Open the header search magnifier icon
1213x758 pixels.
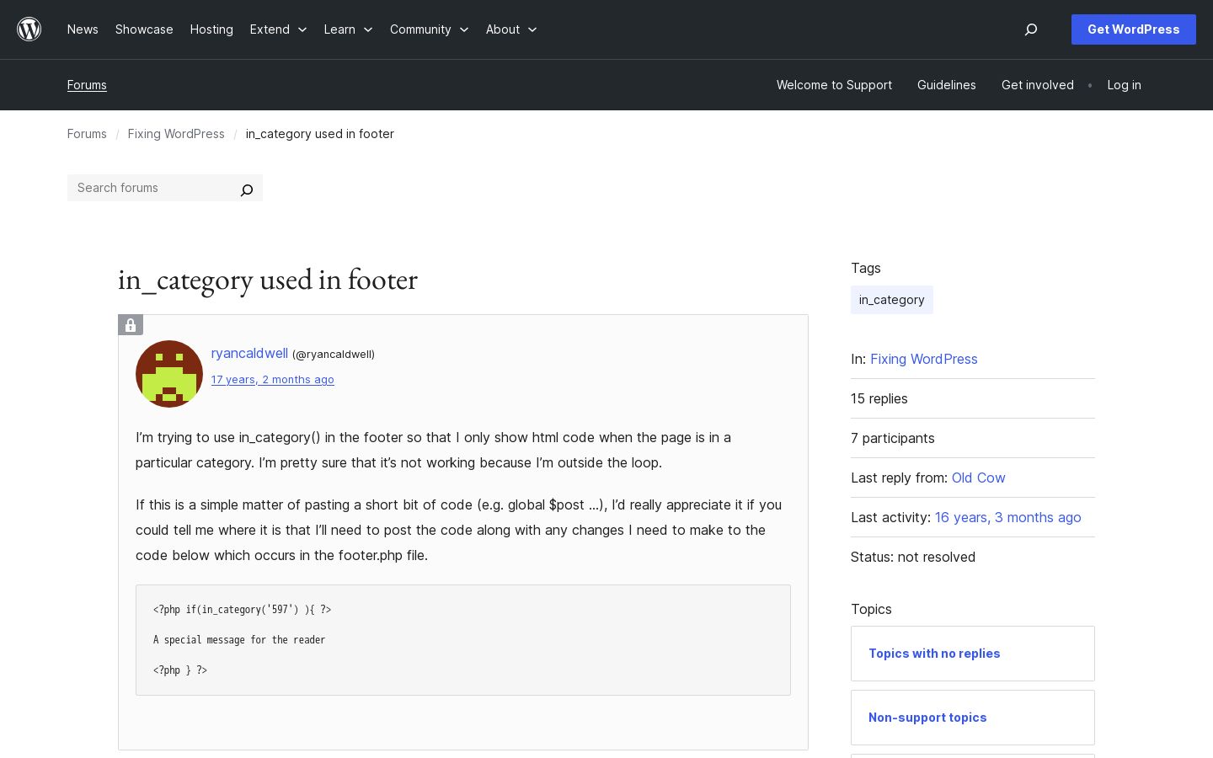[x=1031, y=29]
